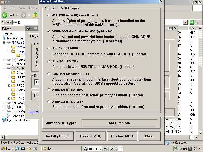The height and width of the screenshot is (152, 203).
Task: Click the EN language indicator in tray
Action: click(185, 149)
